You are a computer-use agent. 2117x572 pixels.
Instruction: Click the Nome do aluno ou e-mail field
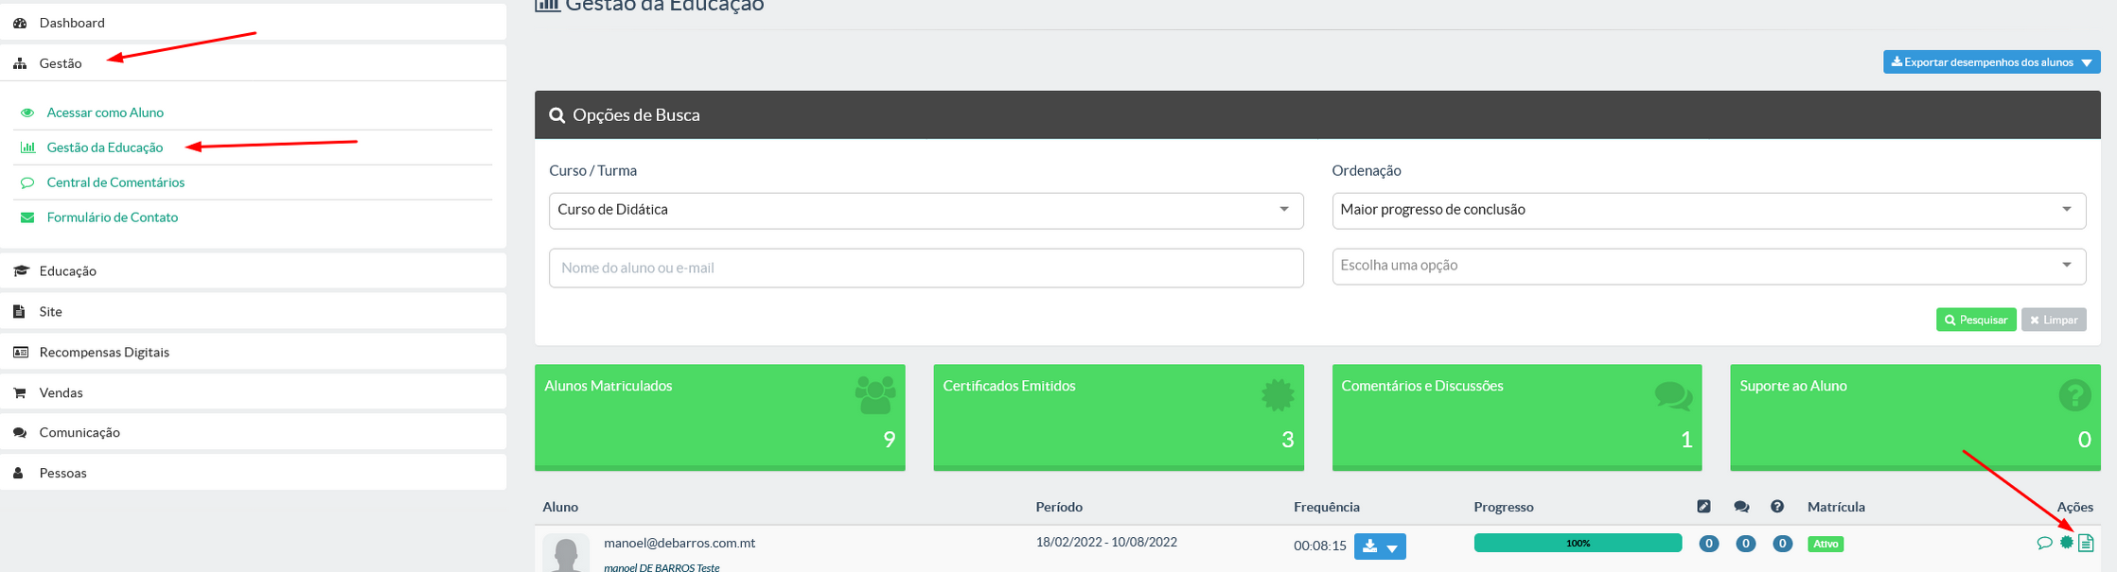point(926,269)
